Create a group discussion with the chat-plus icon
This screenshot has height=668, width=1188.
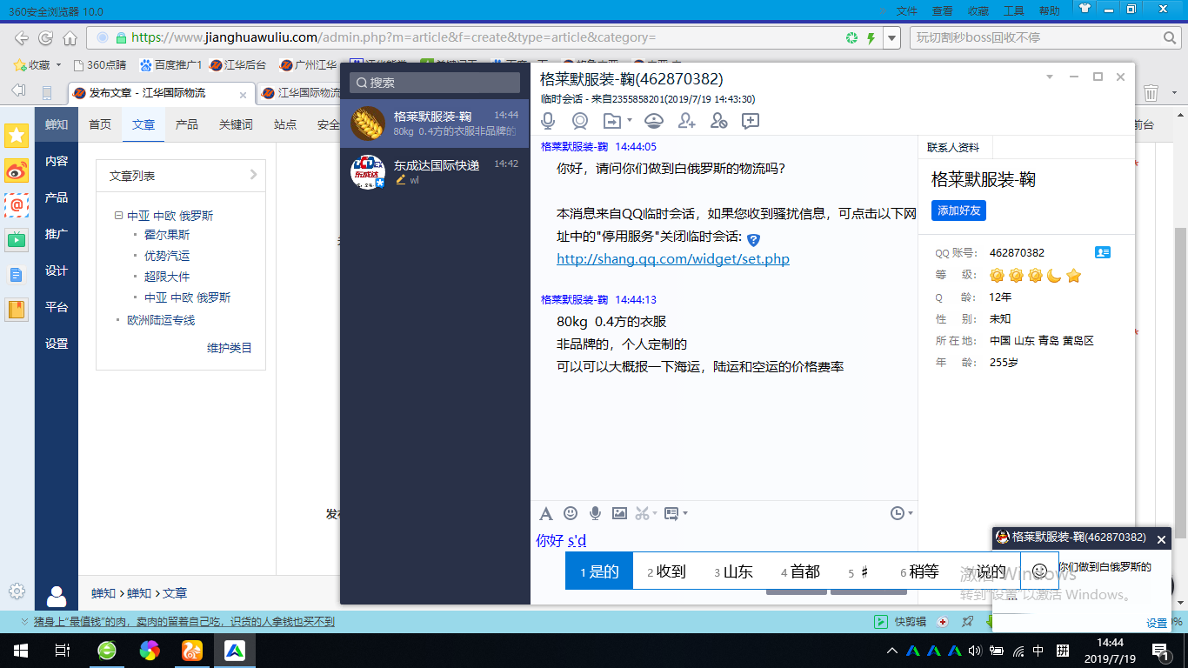(x=750, y=121)
